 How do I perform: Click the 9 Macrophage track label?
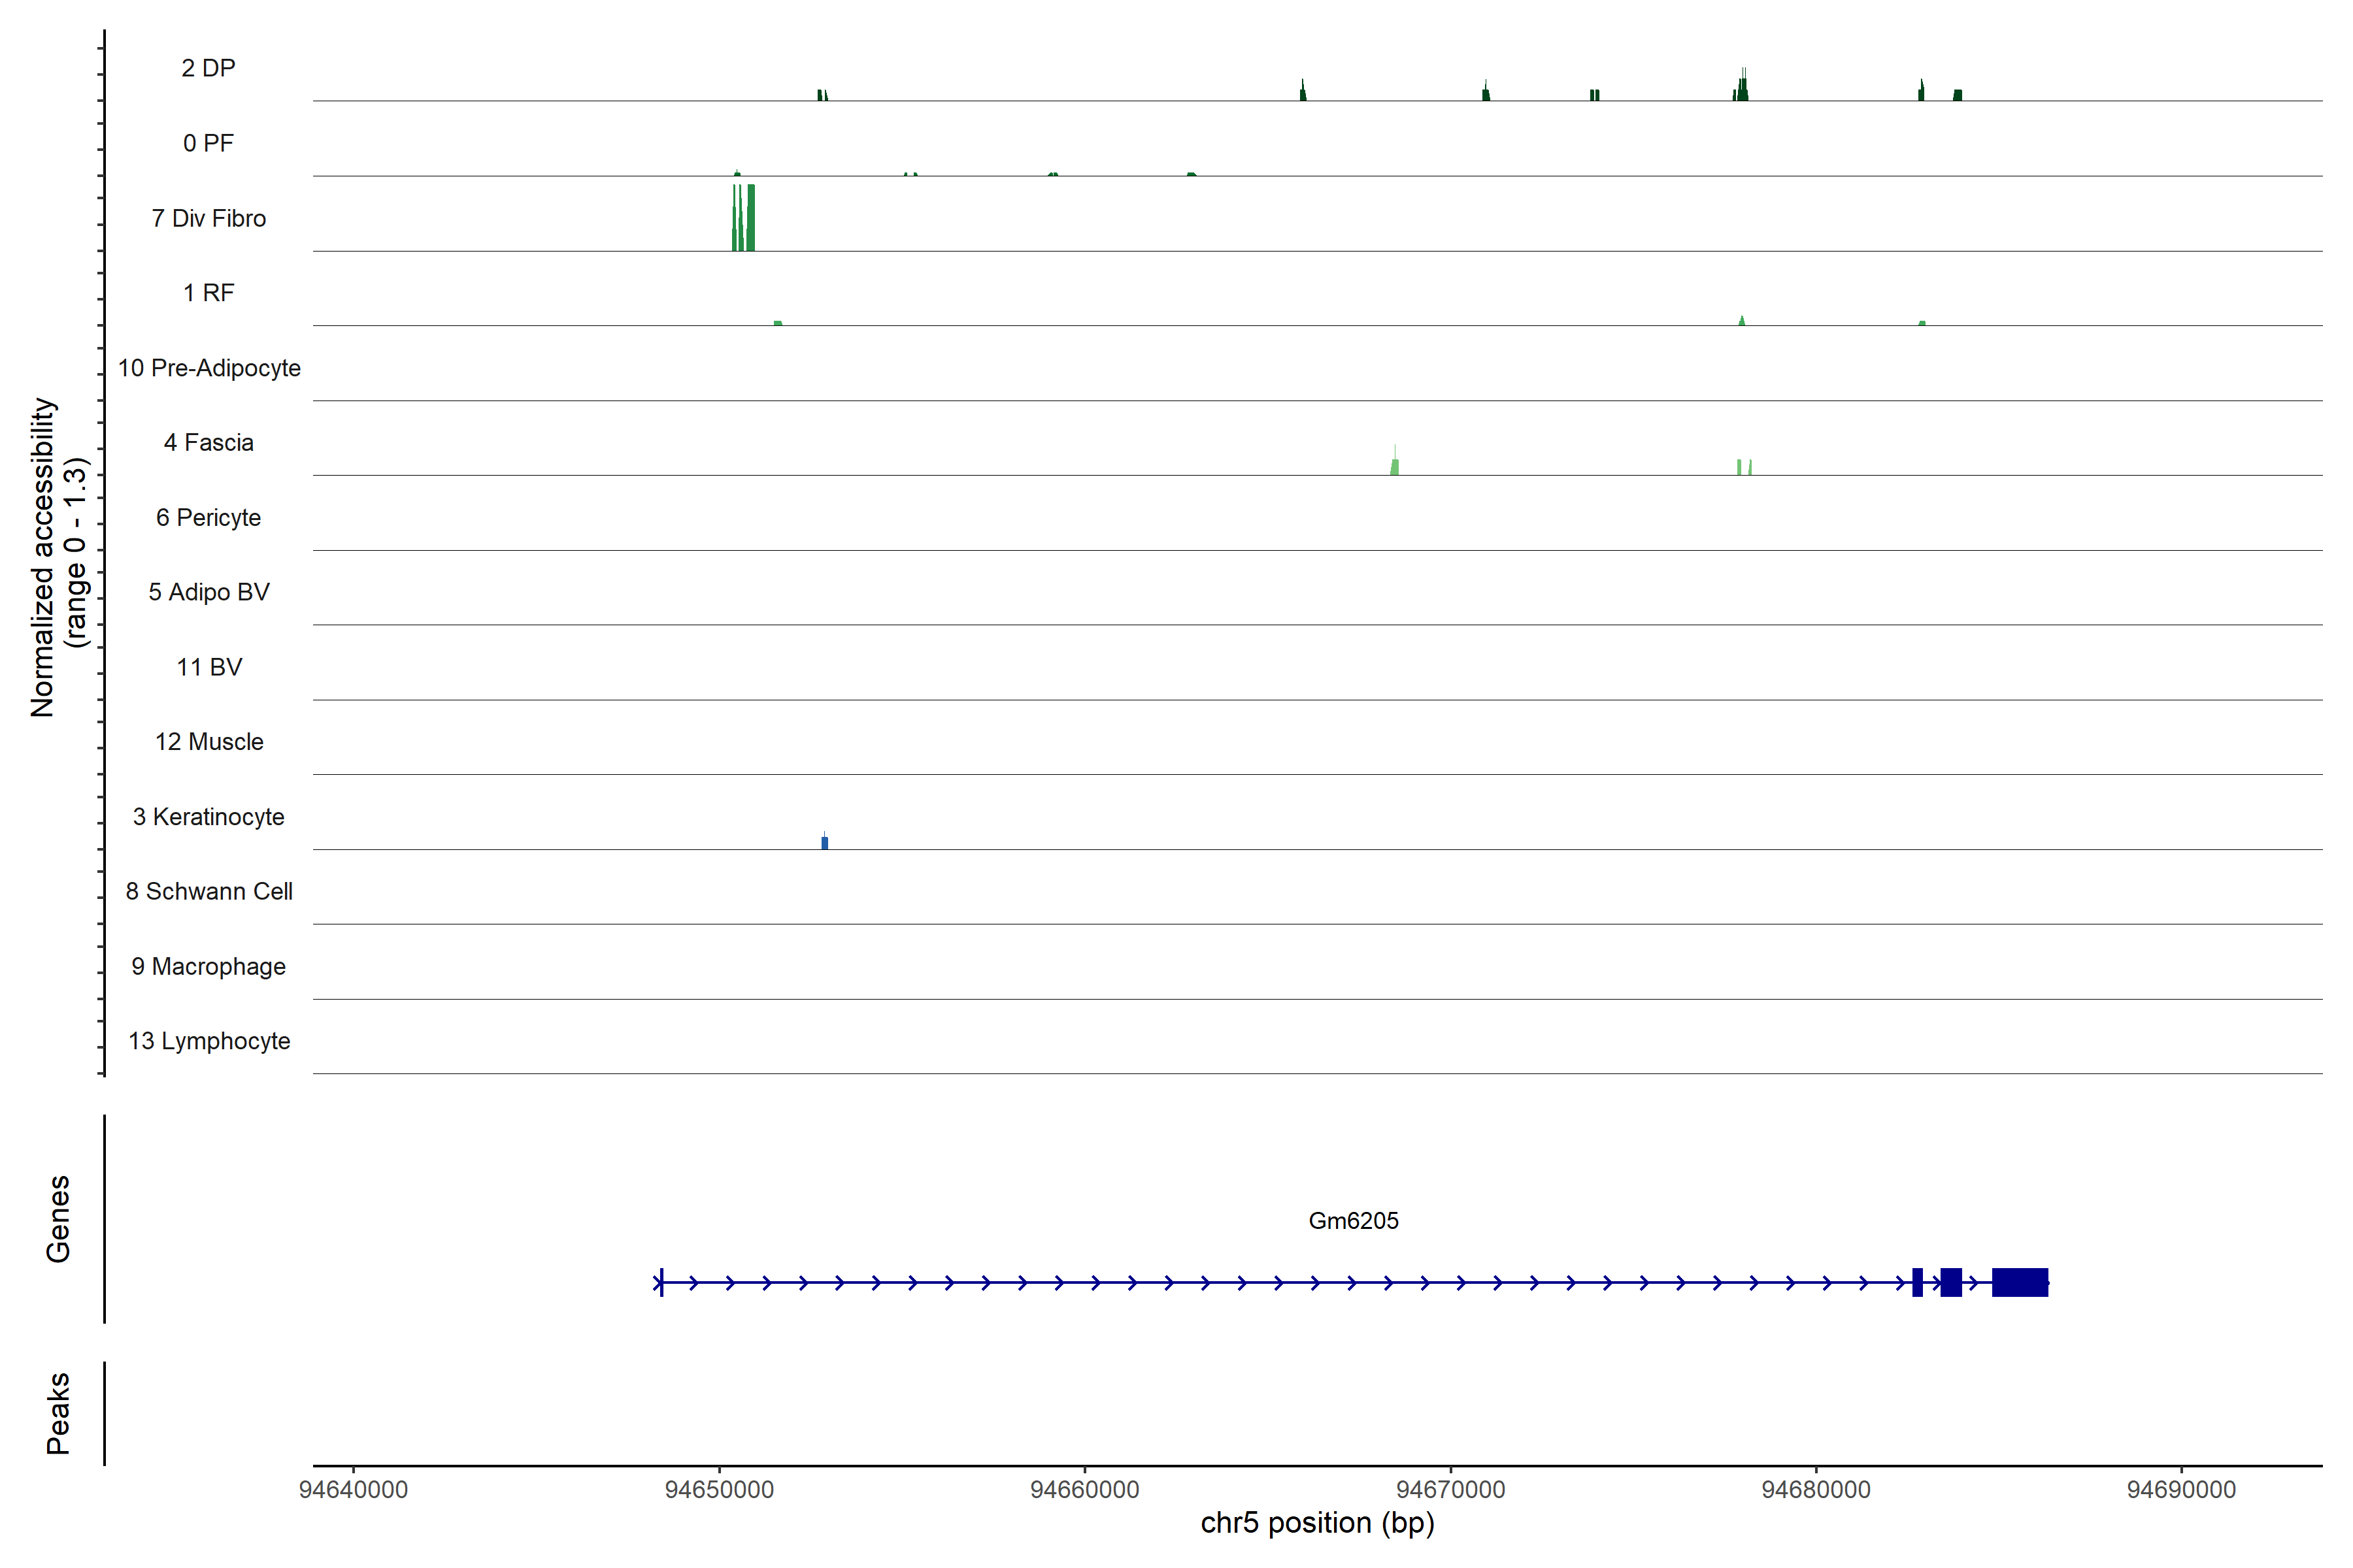click(208, 966)
